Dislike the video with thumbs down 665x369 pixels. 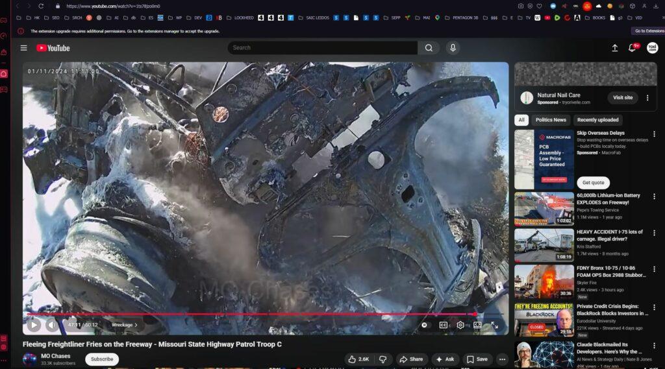pos(383,359)
